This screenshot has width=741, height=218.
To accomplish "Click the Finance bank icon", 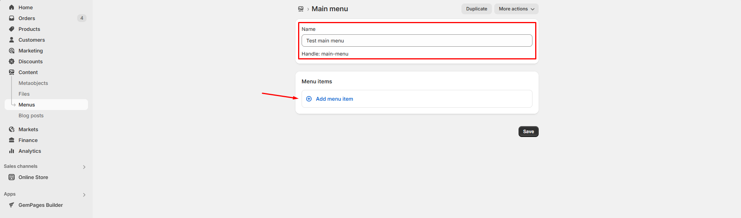I will tap(12, 140).
